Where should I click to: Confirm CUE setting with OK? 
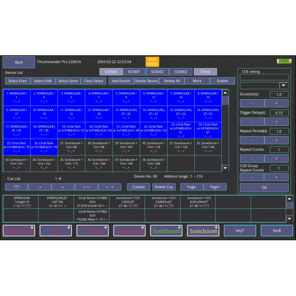(x=264, y=187)
